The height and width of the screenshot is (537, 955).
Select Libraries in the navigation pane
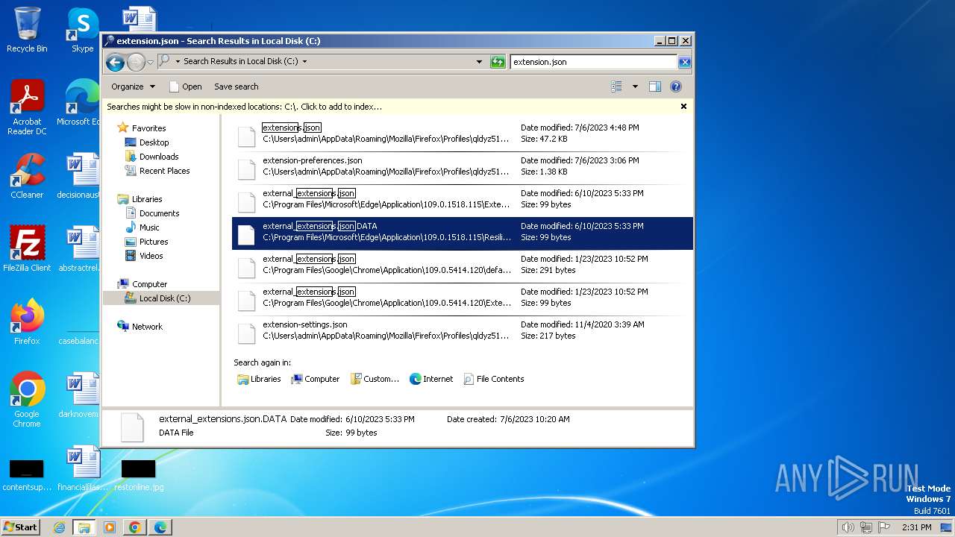click(147, 199)
